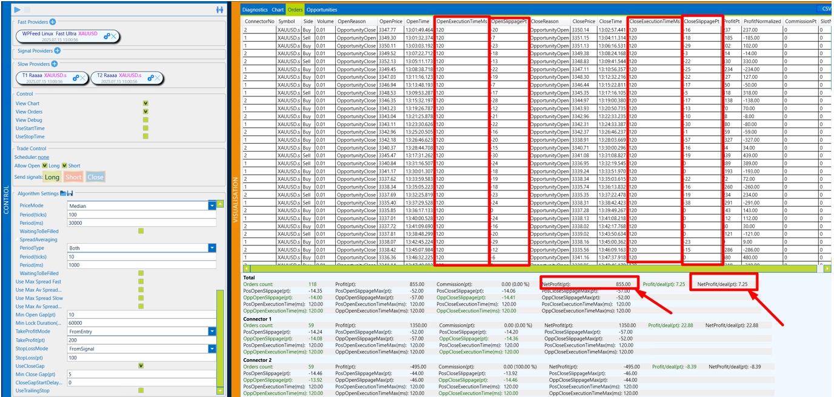Image resolution: width=834 pixels, height=397 pixels.
Task: Click the 3347.77 open price cell
Action: tap(391, 30)
